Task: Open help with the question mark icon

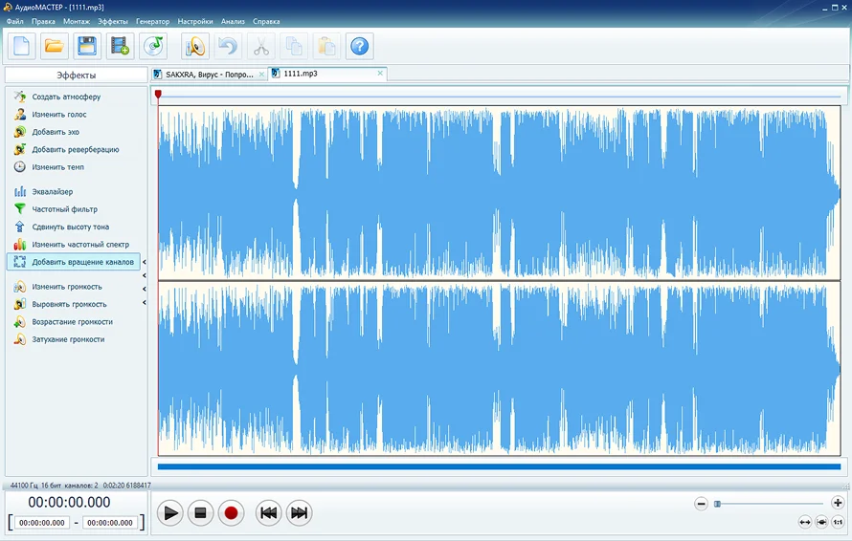Action: click(359, 46)
